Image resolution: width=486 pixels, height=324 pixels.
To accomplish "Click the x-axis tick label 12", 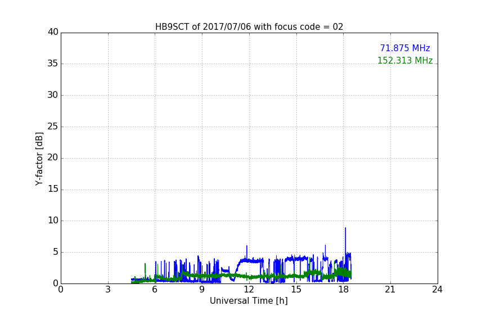I will pos(249,290).
